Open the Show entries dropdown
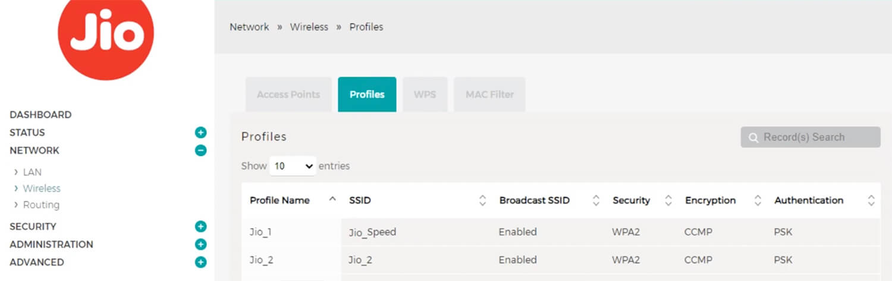892x281 pixels. pyautogui.click(x=293, y=166)
